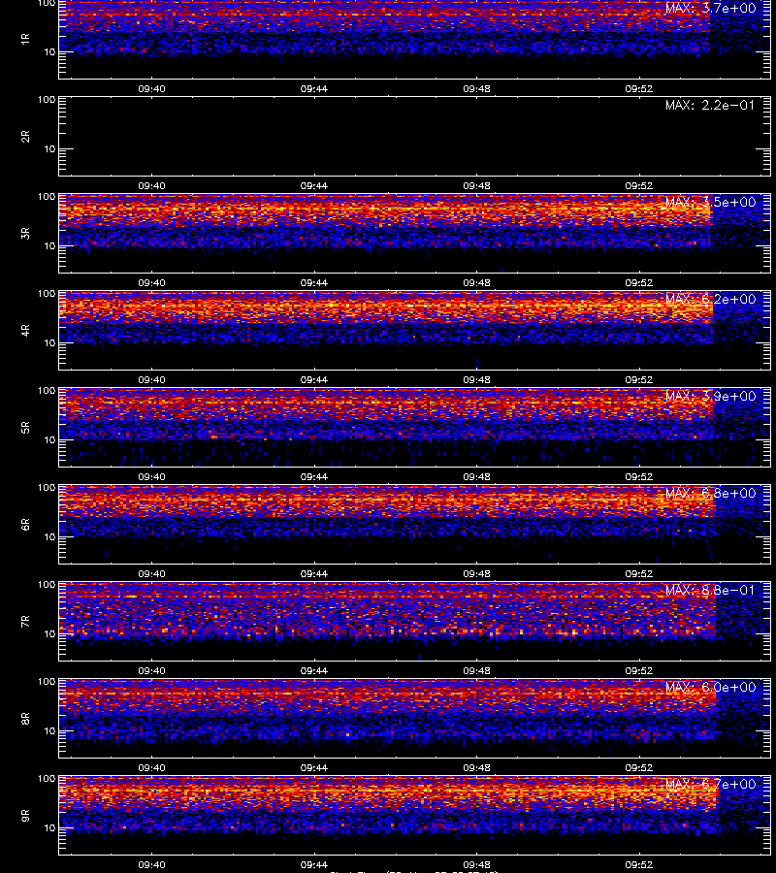
Task: Select the MAX: 3.7e+00 annotation
Action: point(710,9)
